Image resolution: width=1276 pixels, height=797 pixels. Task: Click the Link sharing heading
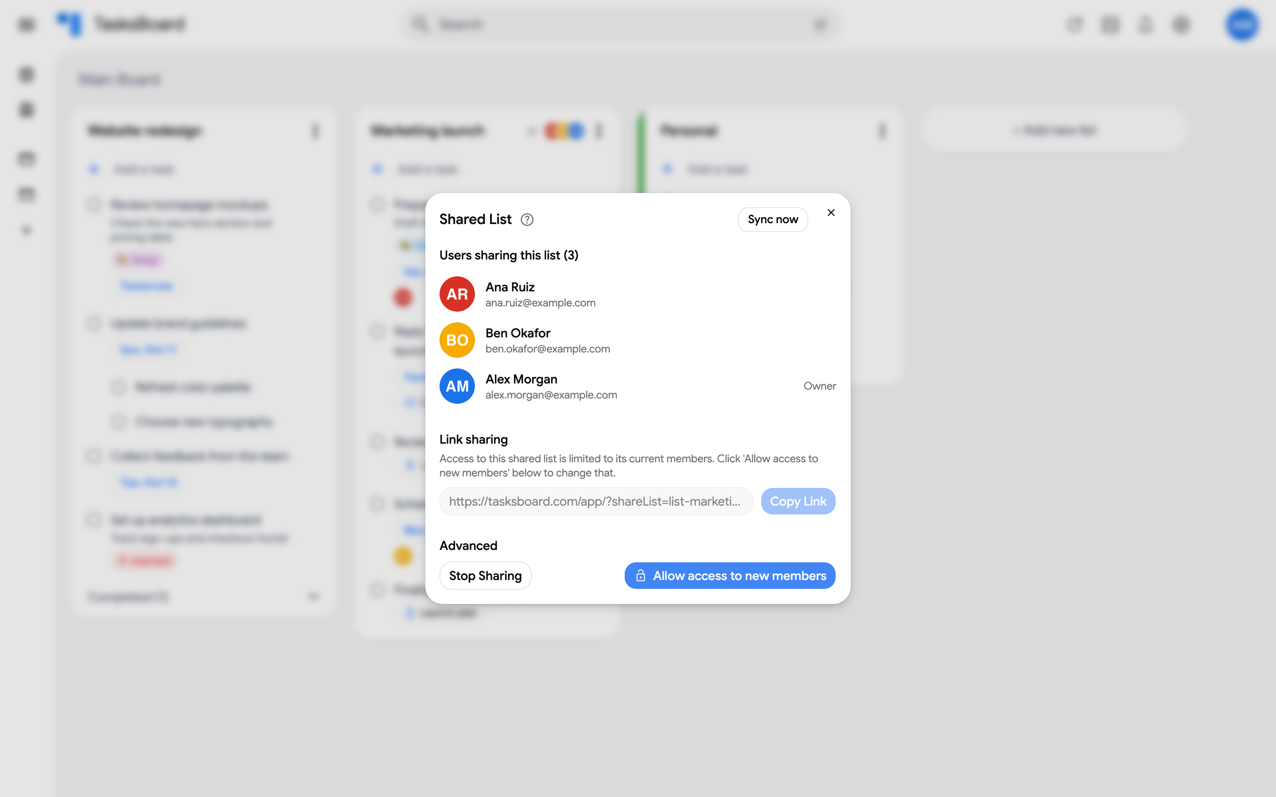(x=474, y=439)
